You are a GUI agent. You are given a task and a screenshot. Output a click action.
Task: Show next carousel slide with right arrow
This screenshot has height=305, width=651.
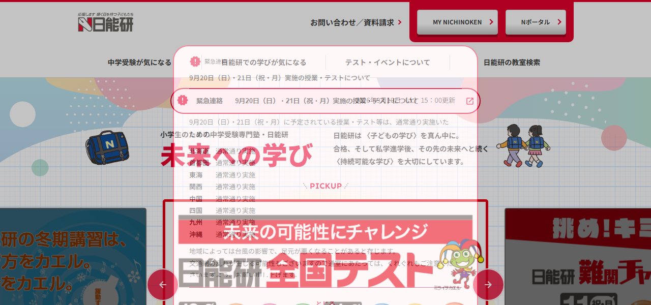(488, 284)
